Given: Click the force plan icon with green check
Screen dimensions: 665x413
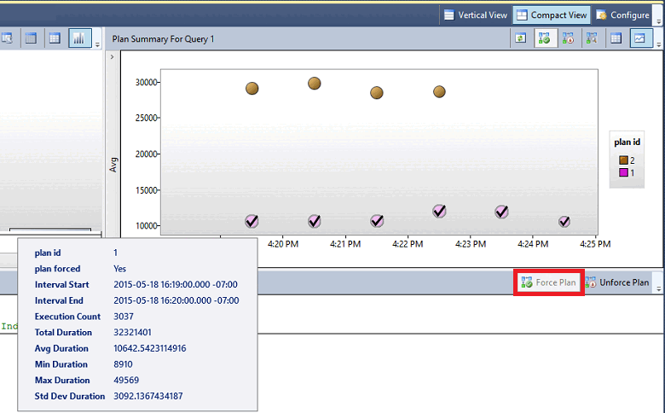Looking at the screenshot, I should (x=543, y=38).
